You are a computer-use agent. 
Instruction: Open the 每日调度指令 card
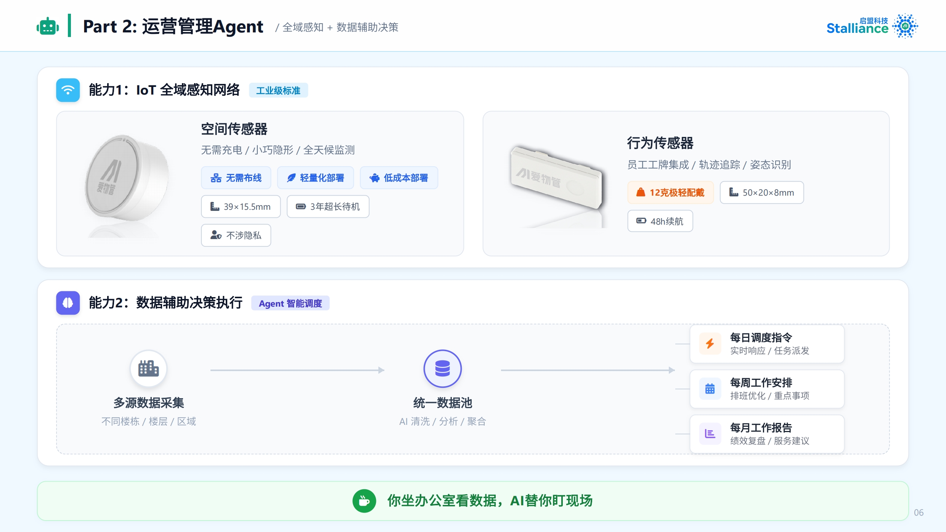pyautogui.click(x=767, y=344)
